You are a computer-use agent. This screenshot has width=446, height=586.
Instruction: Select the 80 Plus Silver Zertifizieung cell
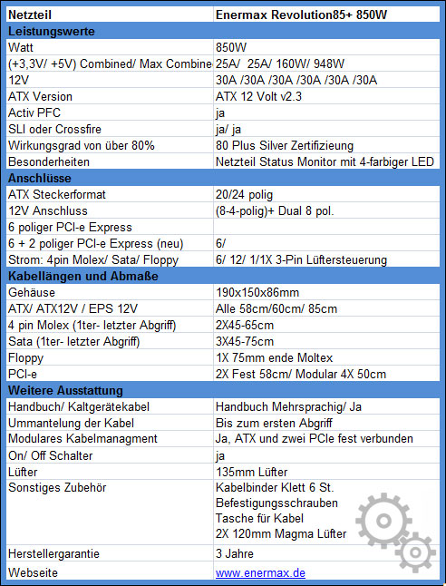[x=327, y=145]
